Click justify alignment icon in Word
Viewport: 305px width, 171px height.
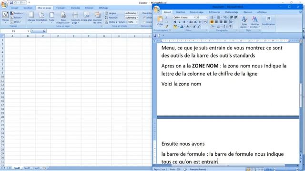click(225, 22)
